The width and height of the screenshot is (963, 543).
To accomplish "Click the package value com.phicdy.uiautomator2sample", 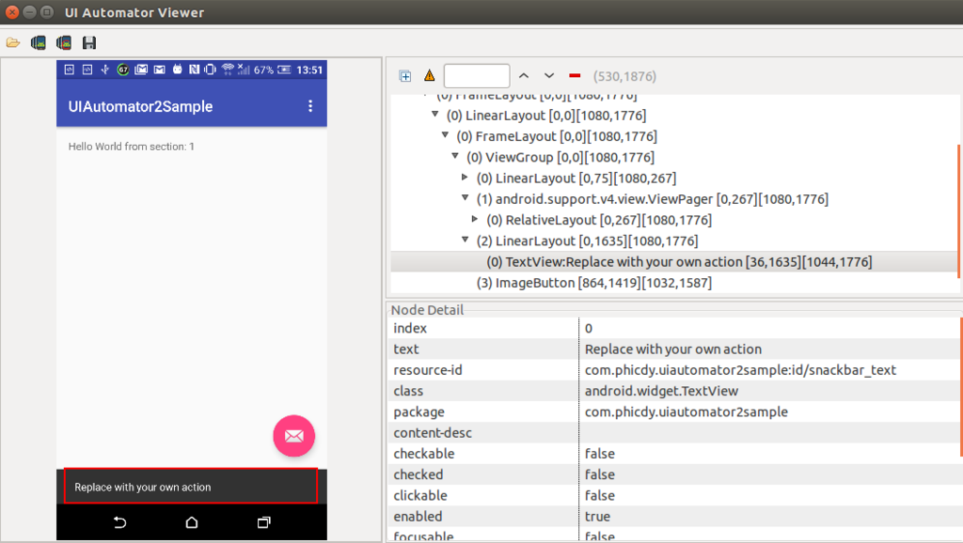I will coord(686,411).
